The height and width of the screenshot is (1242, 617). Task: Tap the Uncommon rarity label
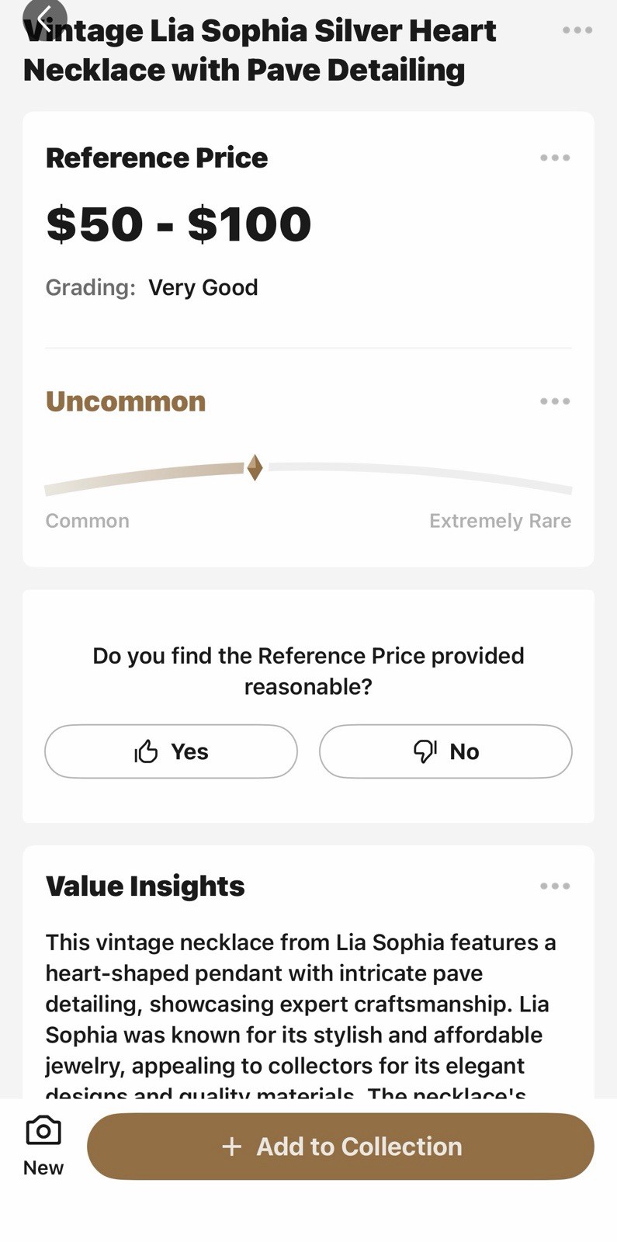[126, 401]
